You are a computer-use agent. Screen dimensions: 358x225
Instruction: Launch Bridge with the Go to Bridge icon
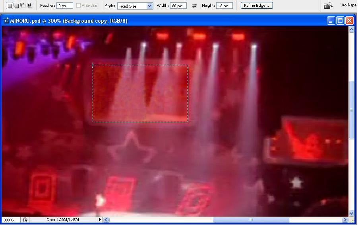pos(328,6)
